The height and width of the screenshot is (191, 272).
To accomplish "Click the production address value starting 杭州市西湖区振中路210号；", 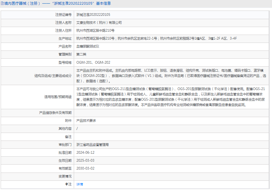I will click(x=156, y=38).
